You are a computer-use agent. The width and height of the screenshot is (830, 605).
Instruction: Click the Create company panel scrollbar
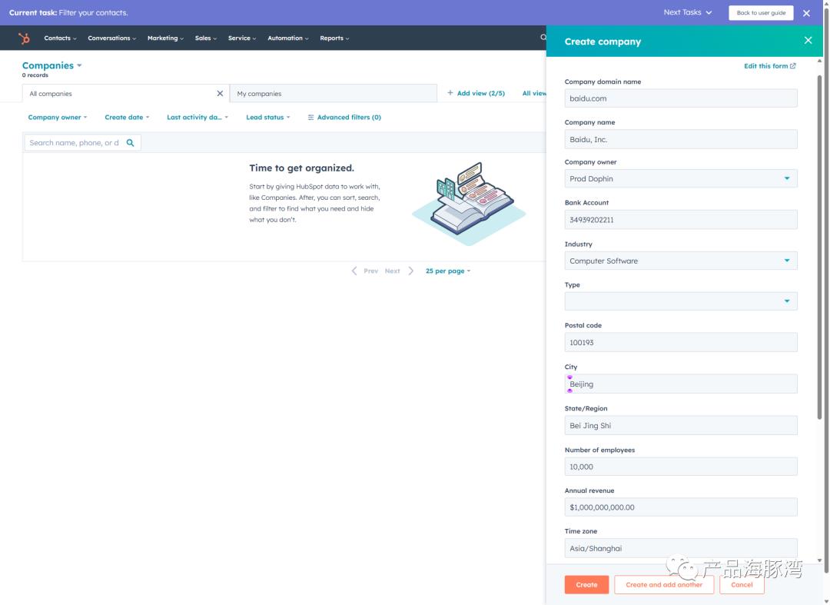pos(819,248)
